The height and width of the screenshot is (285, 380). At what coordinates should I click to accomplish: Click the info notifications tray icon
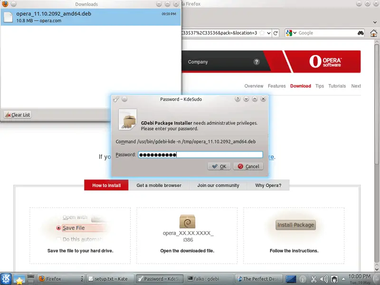tap(303, 279)
